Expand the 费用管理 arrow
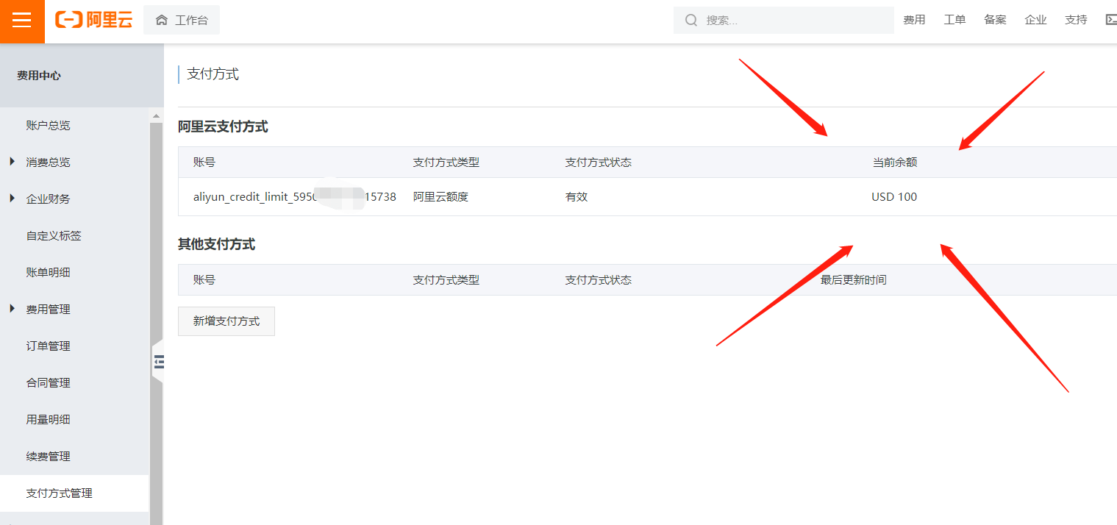The width and height of the screenshot is (1117, 525). pyautogui.click(x=13, y=308)
